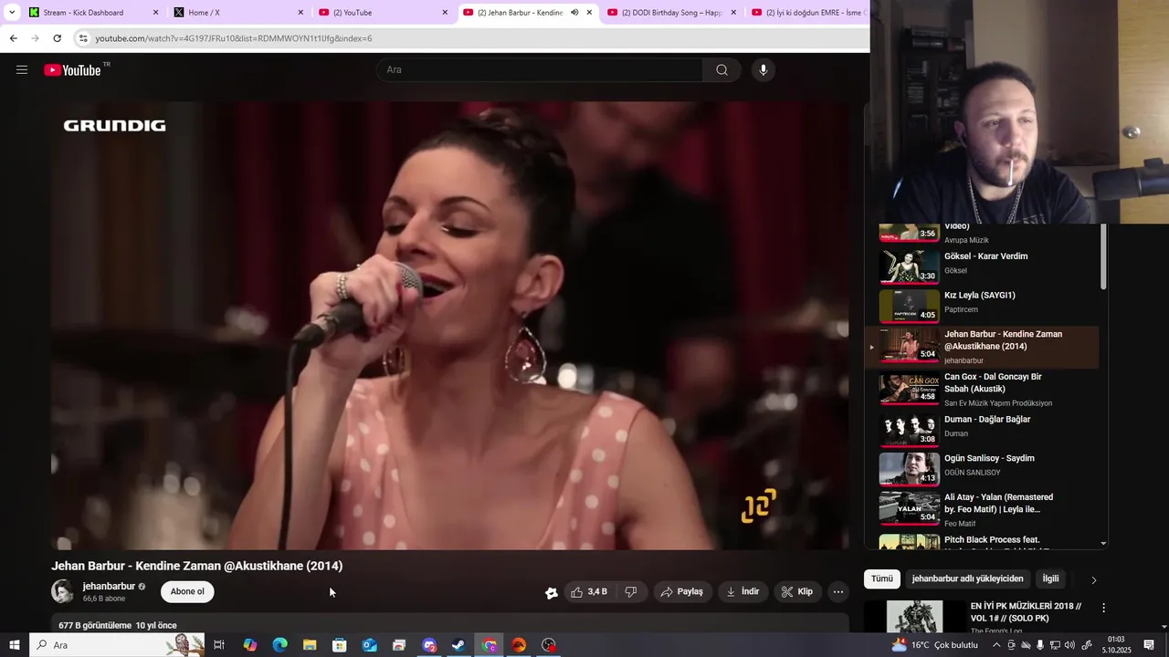Open weather widget 16°C Çok bulutlu
The height and width of the screenshot is (657, 1169).
[x=934, y=645]
